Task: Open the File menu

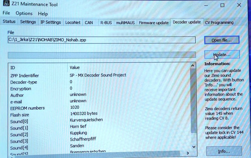Action: 6,13
